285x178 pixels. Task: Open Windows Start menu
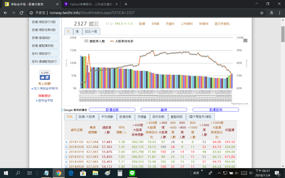(x=6, y=173)
